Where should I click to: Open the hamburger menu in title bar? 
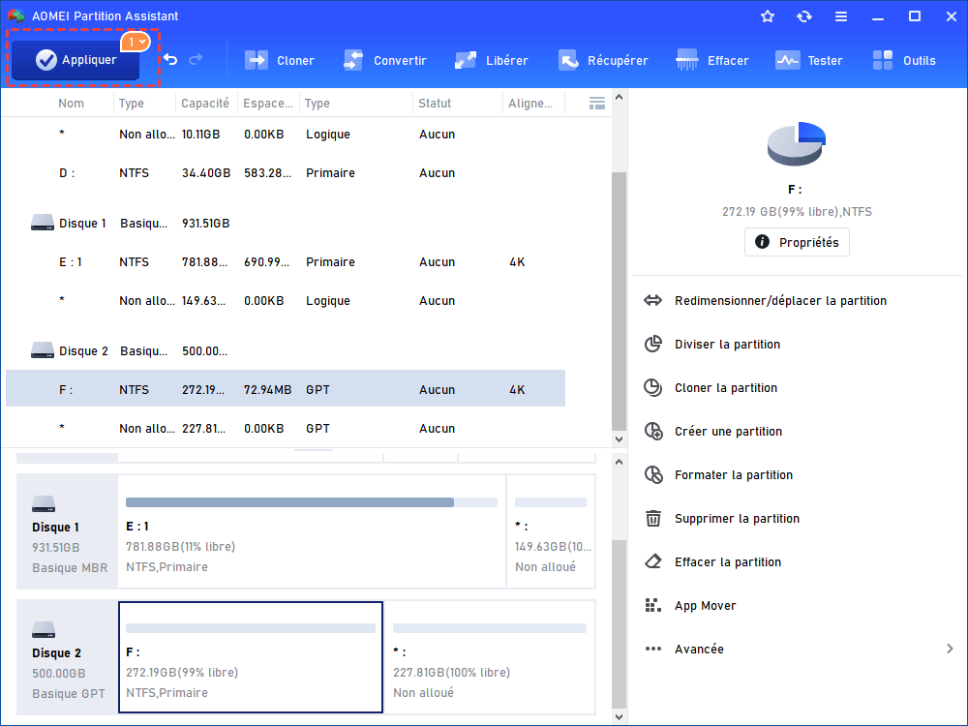tap(841, 16)
